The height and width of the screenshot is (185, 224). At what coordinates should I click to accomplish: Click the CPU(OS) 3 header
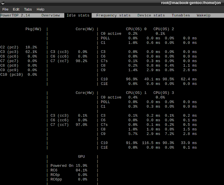(x=164, y=93)
